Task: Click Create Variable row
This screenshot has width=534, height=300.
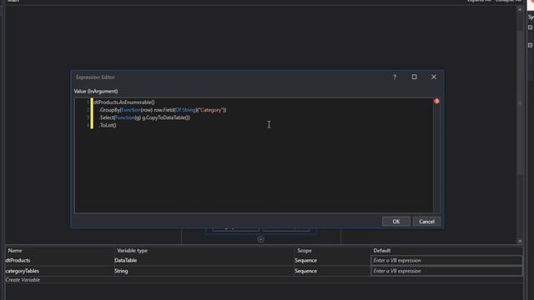Action: click(x=23, y=280)
